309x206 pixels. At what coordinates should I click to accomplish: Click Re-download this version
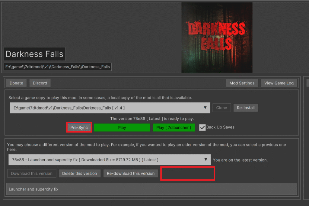(131, 173)
